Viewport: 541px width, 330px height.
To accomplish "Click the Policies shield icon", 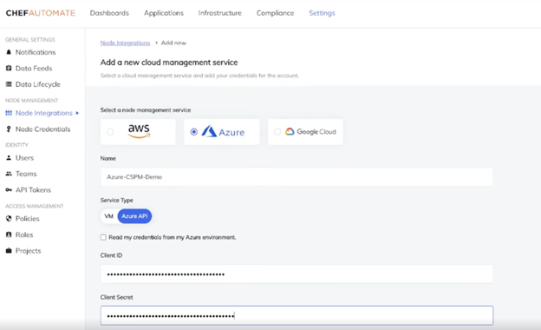I will coord(9,218).
